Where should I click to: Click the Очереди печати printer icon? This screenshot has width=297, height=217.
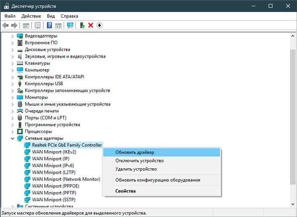pos(20,111)
